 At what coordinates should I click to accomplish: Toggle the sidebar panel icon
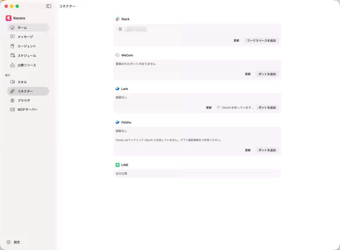point(49,6)
